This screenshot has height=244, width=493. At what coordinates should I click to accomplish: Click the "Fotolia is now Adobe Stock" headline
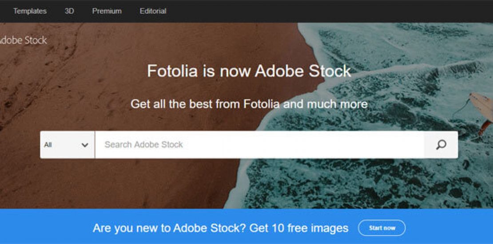[x=249, y=71]
